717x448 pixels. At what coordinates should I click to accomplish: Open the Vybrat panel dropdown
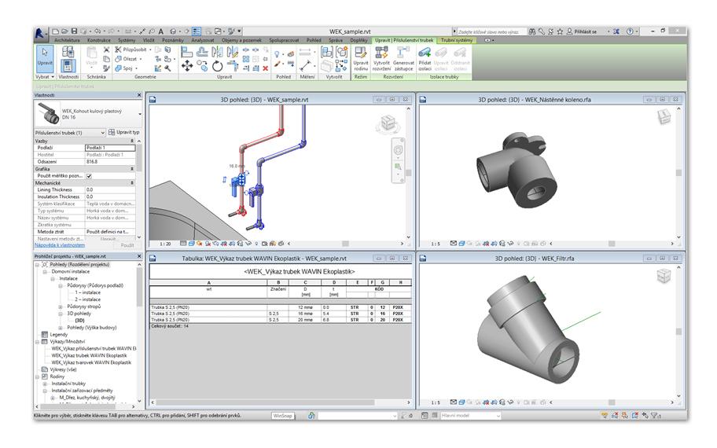point(45,77)
